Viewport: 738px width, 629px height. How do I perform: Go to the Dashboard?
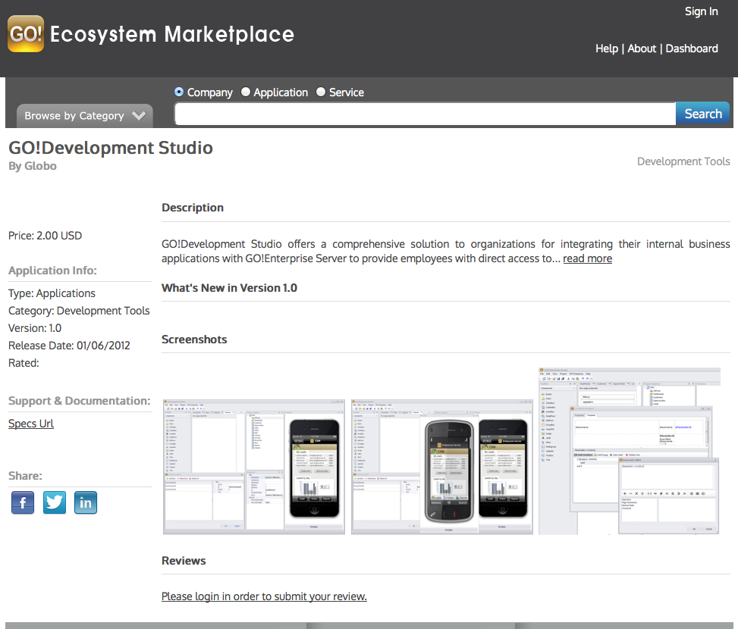click(x=692, y=49)
